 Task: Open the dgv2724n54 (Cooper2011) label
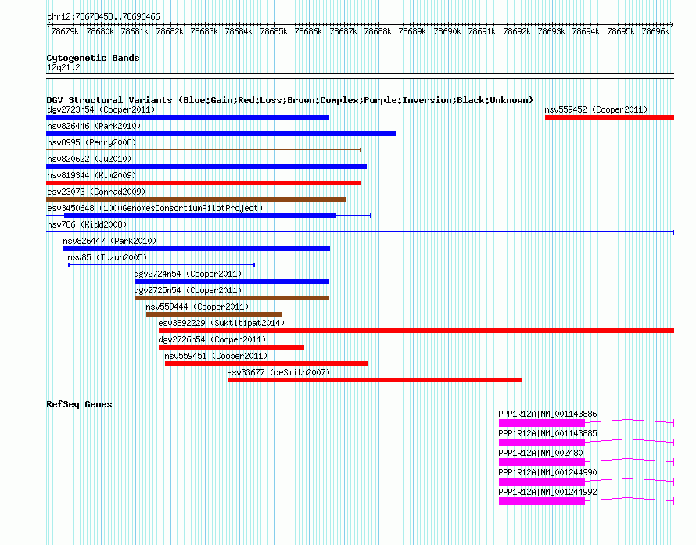click(188, 274)
